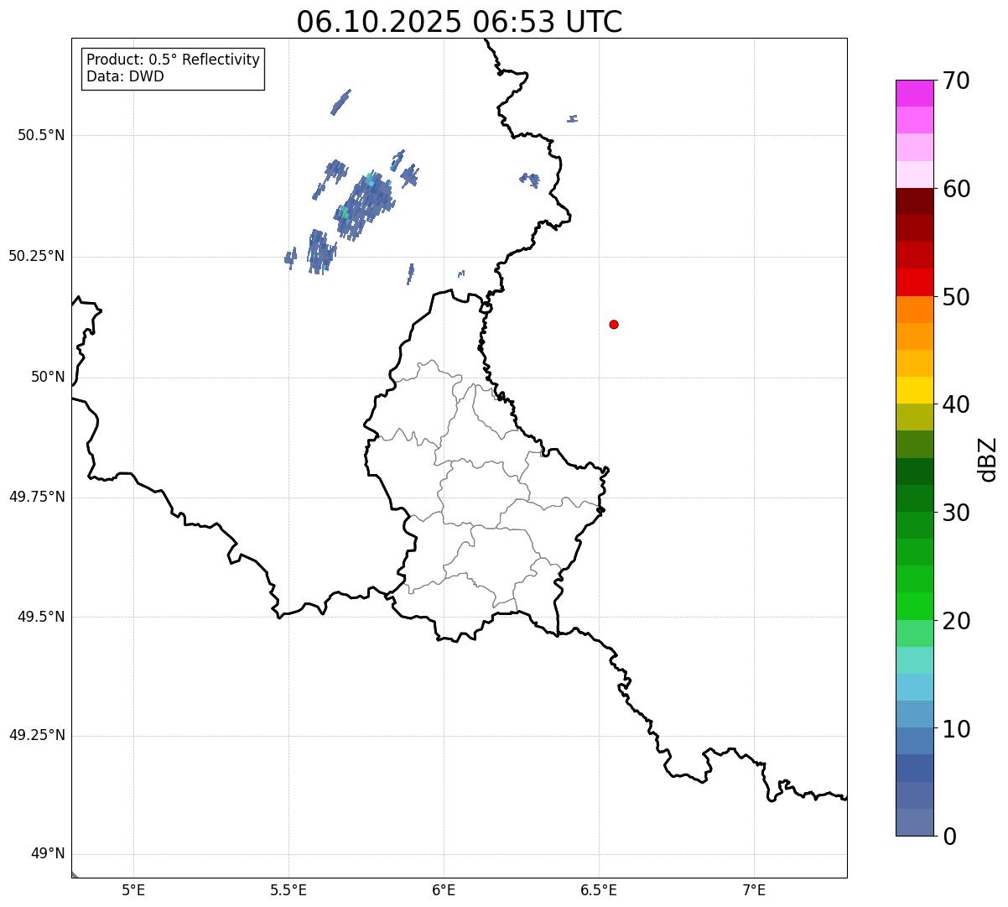Click the 5°E longitude label

[133, 889]
